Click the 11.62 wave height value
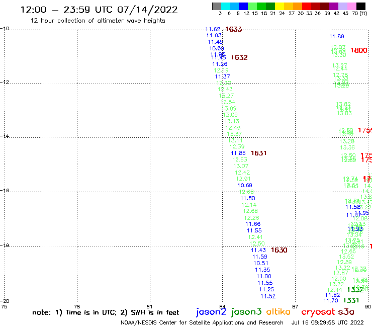 point(213,29)
